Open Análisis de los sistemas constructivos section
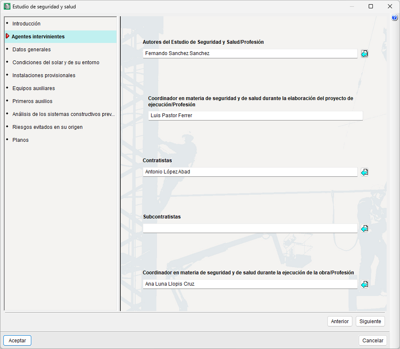 (x=61, y=114)
